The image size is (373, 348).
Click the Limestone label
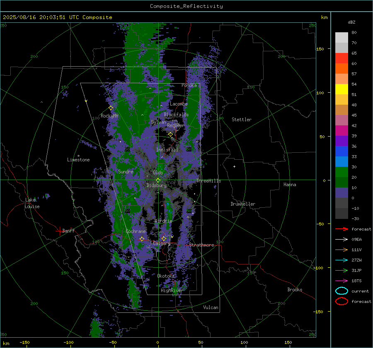coord(78,160)
